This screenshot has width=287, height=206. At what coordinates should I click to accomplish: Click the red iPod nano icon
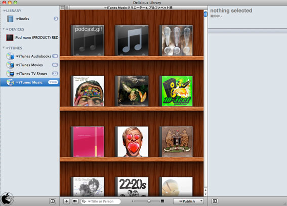click(x=10, y=38)
